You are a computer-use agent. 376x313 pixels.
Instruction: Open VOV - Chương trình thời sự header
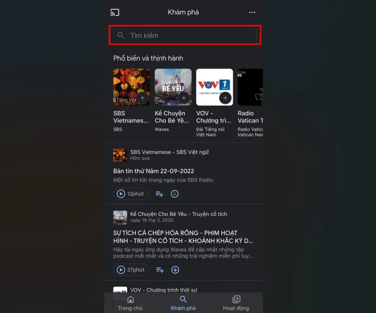coord(163,290)
